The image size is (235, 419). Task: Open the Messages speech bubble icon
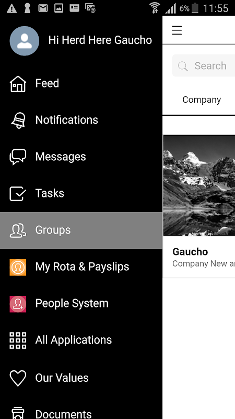(18, 157)
